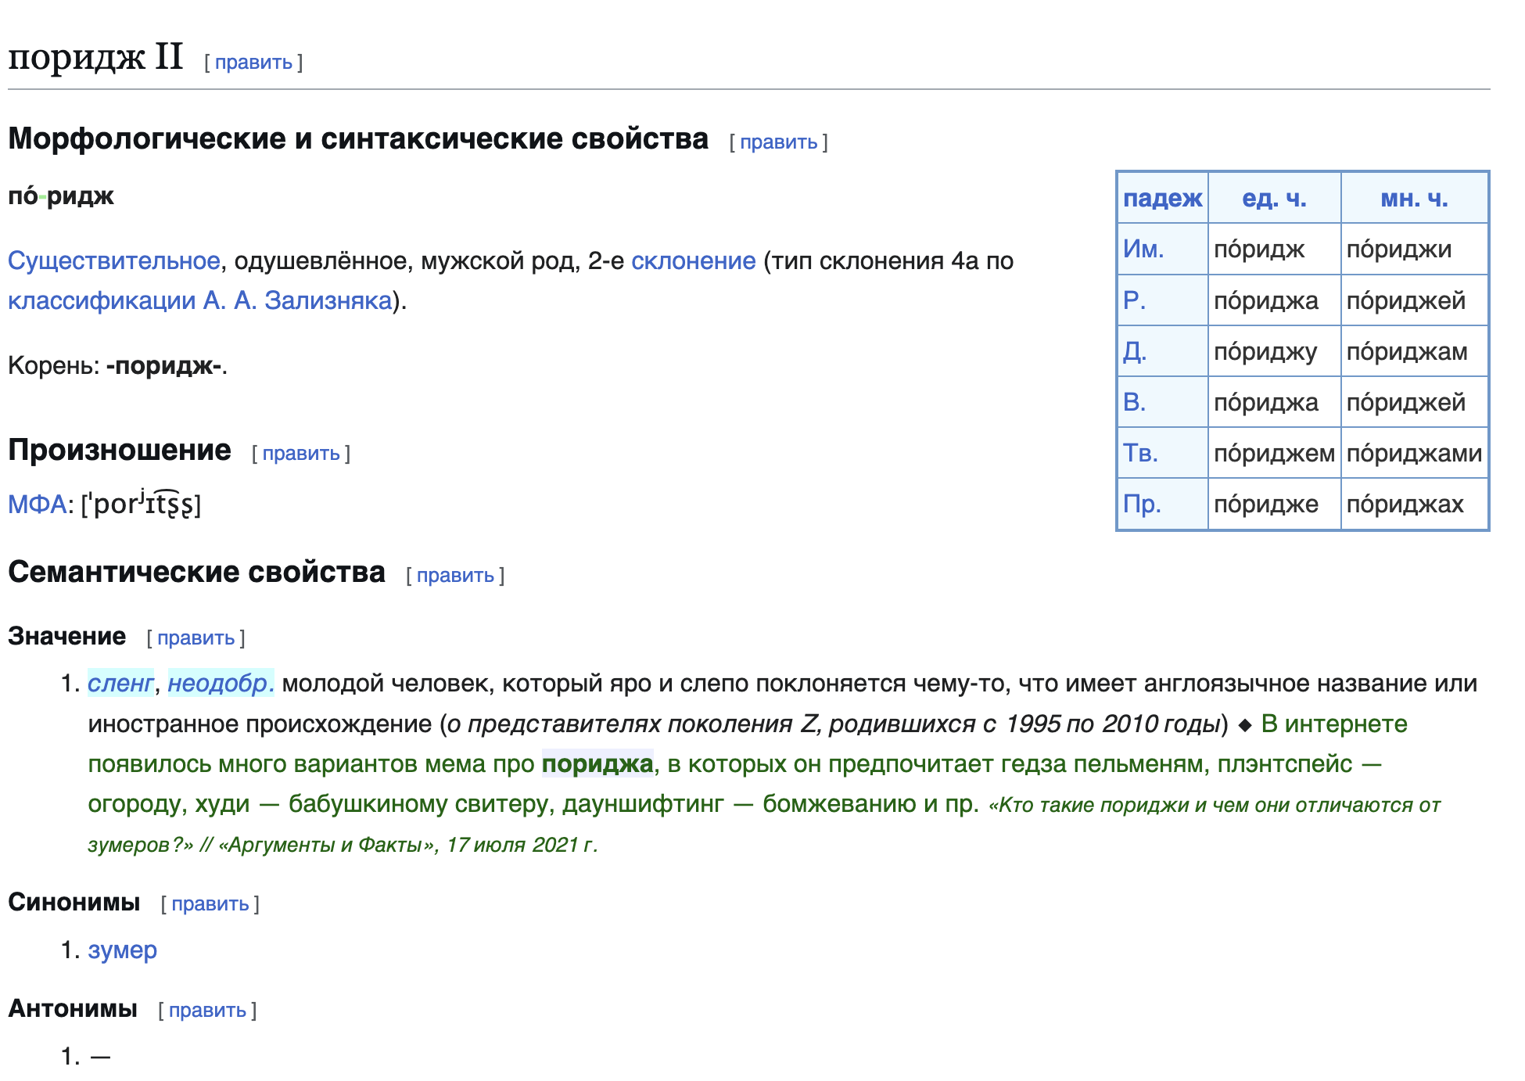
Task: Follow the 'склонение' hyperlink
Action: (693, 261)
